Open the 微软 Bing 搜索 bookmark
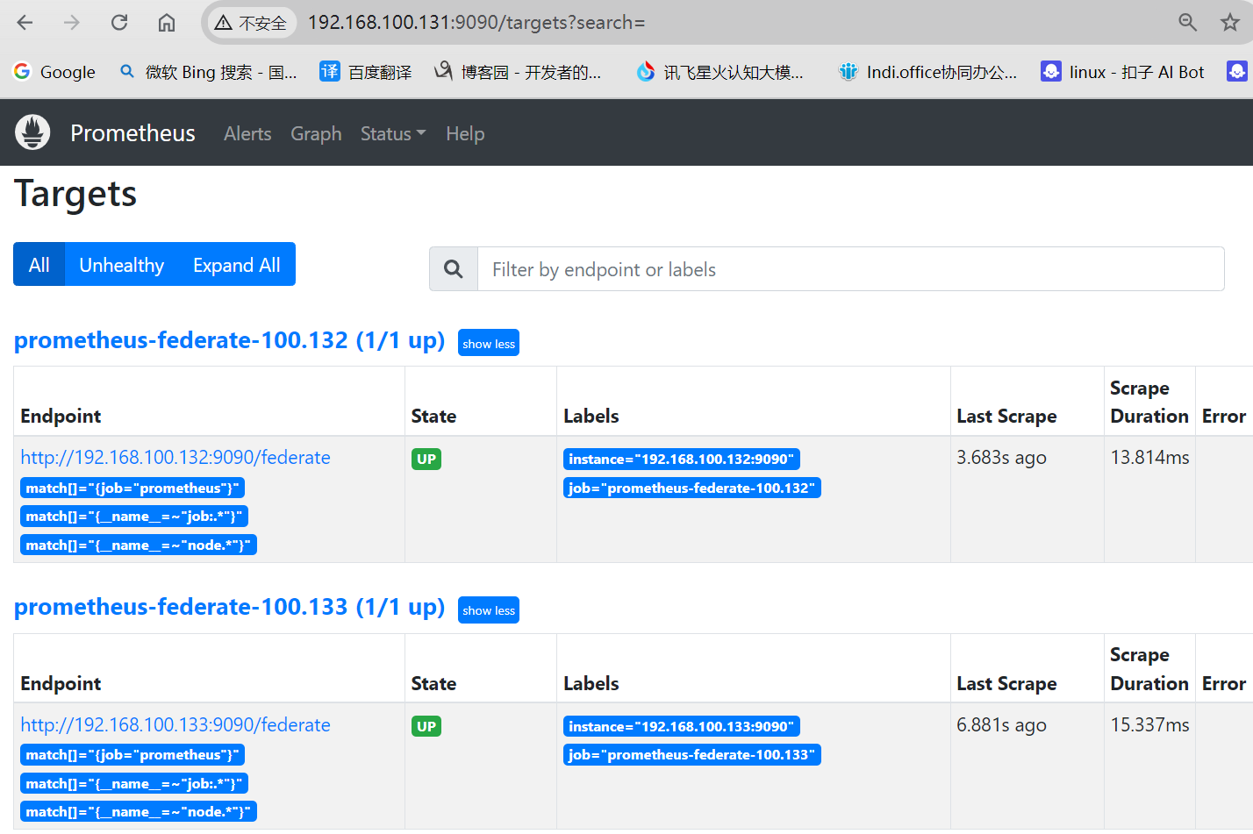The width and height of the screenshot is (1253, 834). point(209,72)
